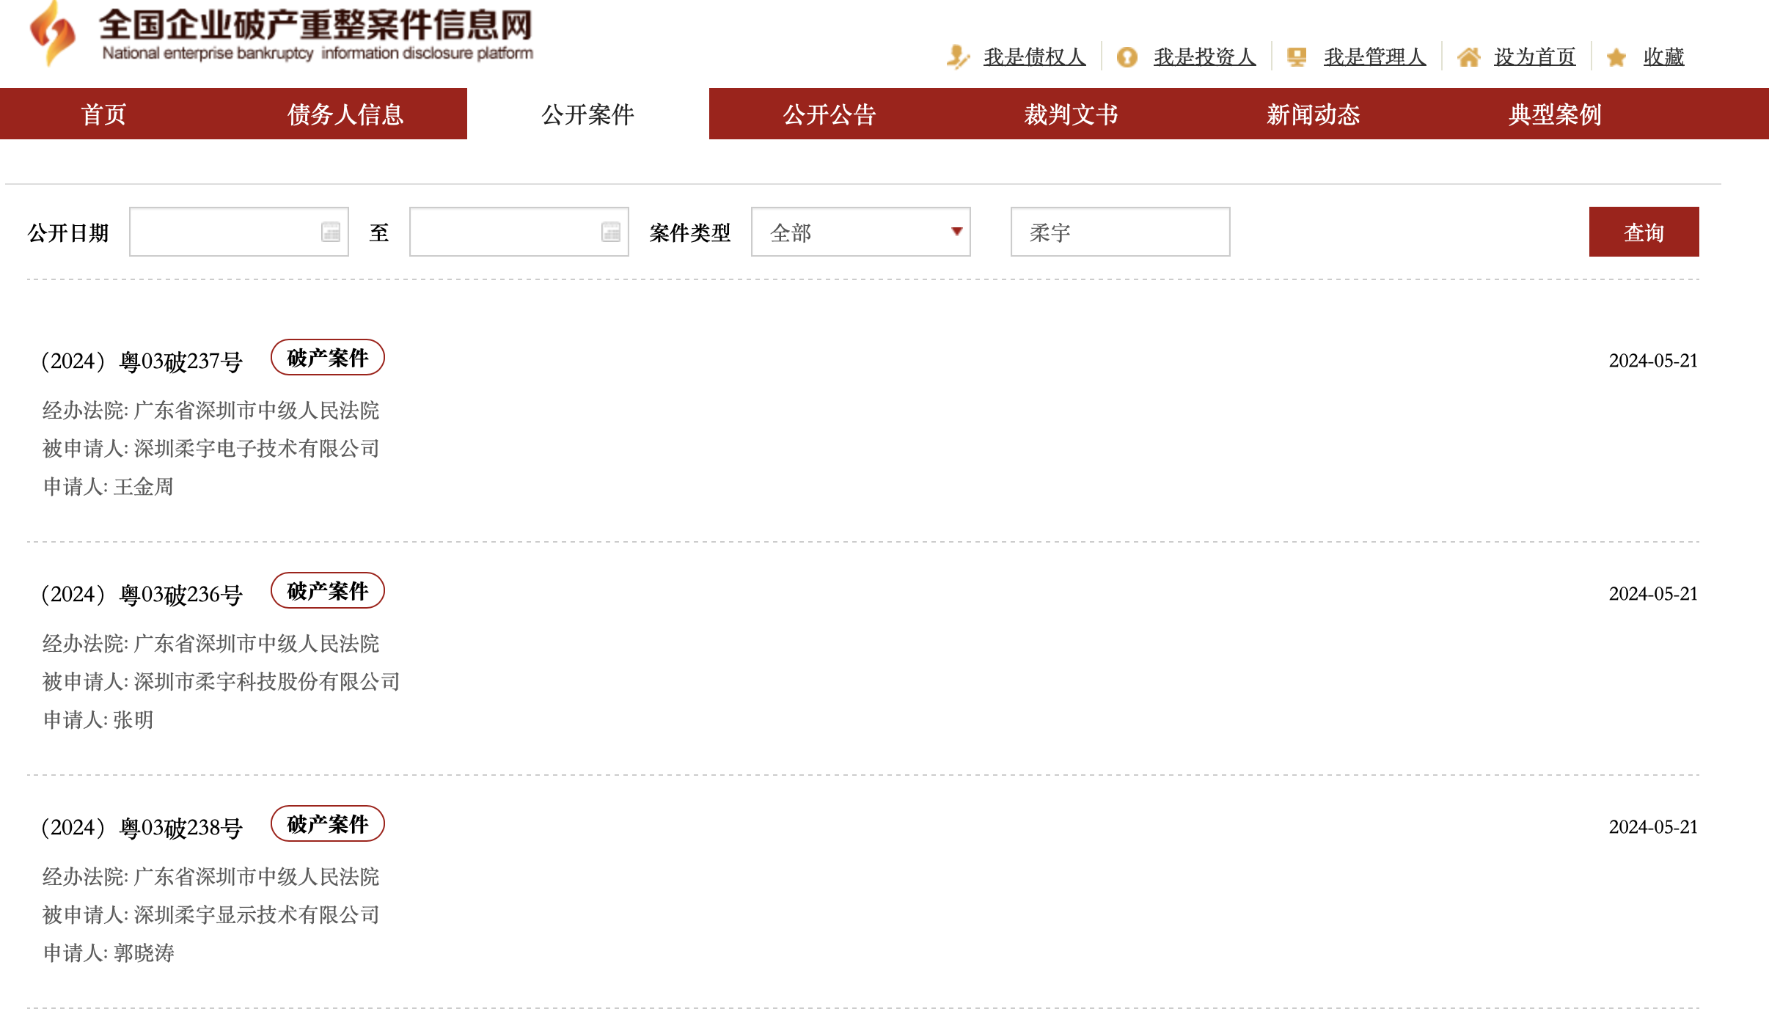
Task: Open case （2024）粤03破237号
Action: (142, 361)
